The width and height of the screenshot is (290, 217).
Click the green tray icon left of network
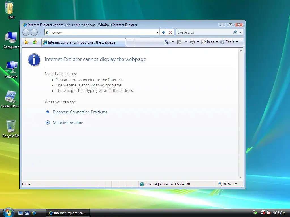click(x=255, y=212)
